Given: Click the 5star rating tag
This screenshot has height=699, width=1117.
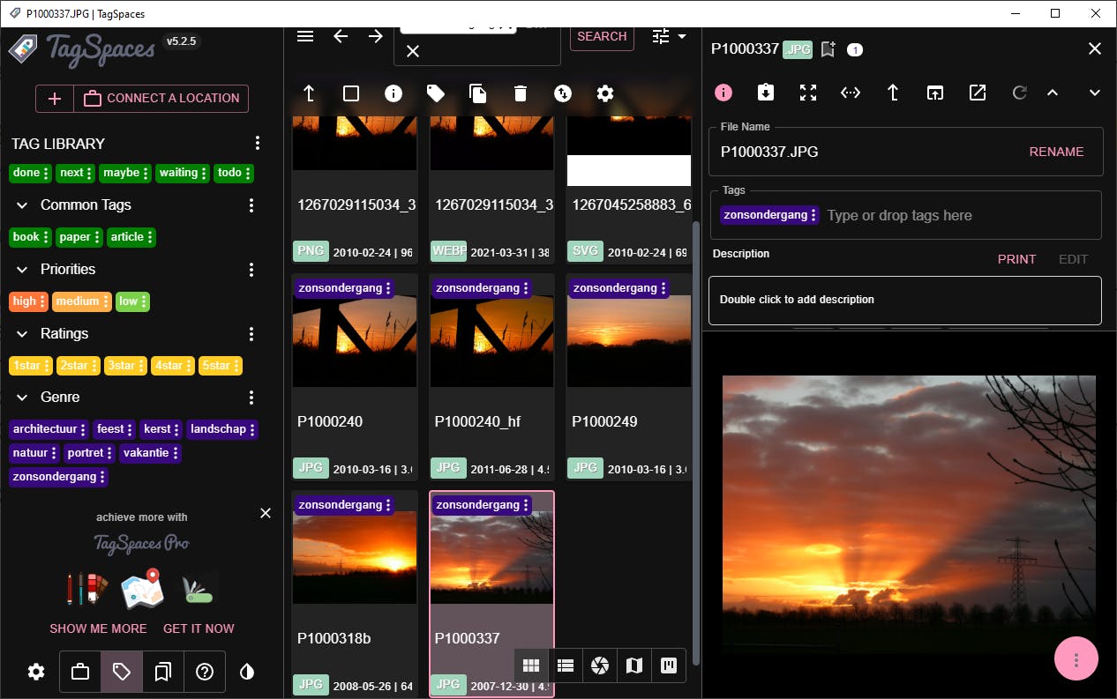Looking at the screenshot, I should (x=221, y=366).
